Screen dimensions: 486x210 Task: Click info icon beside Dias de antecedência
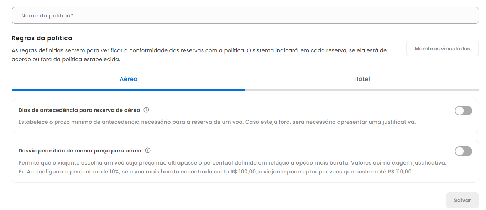pos(146,110)
